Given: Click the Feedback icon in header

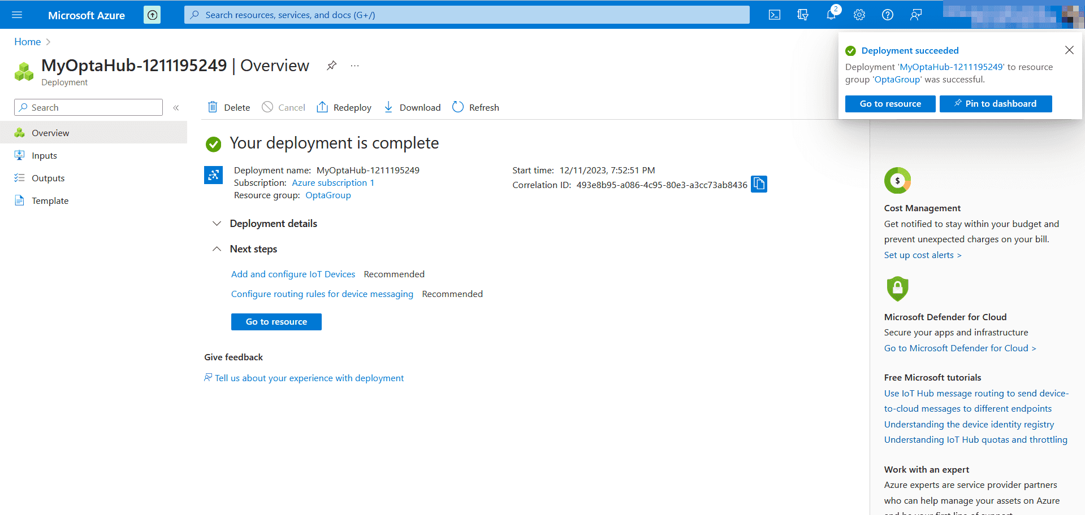Looking at the screenshot, I should click(915, 15).
